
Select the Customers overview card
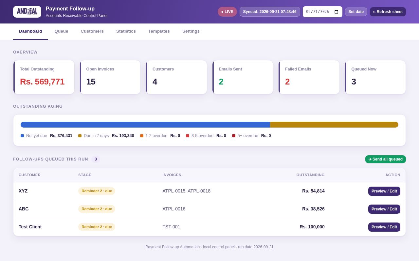point(176,77)
